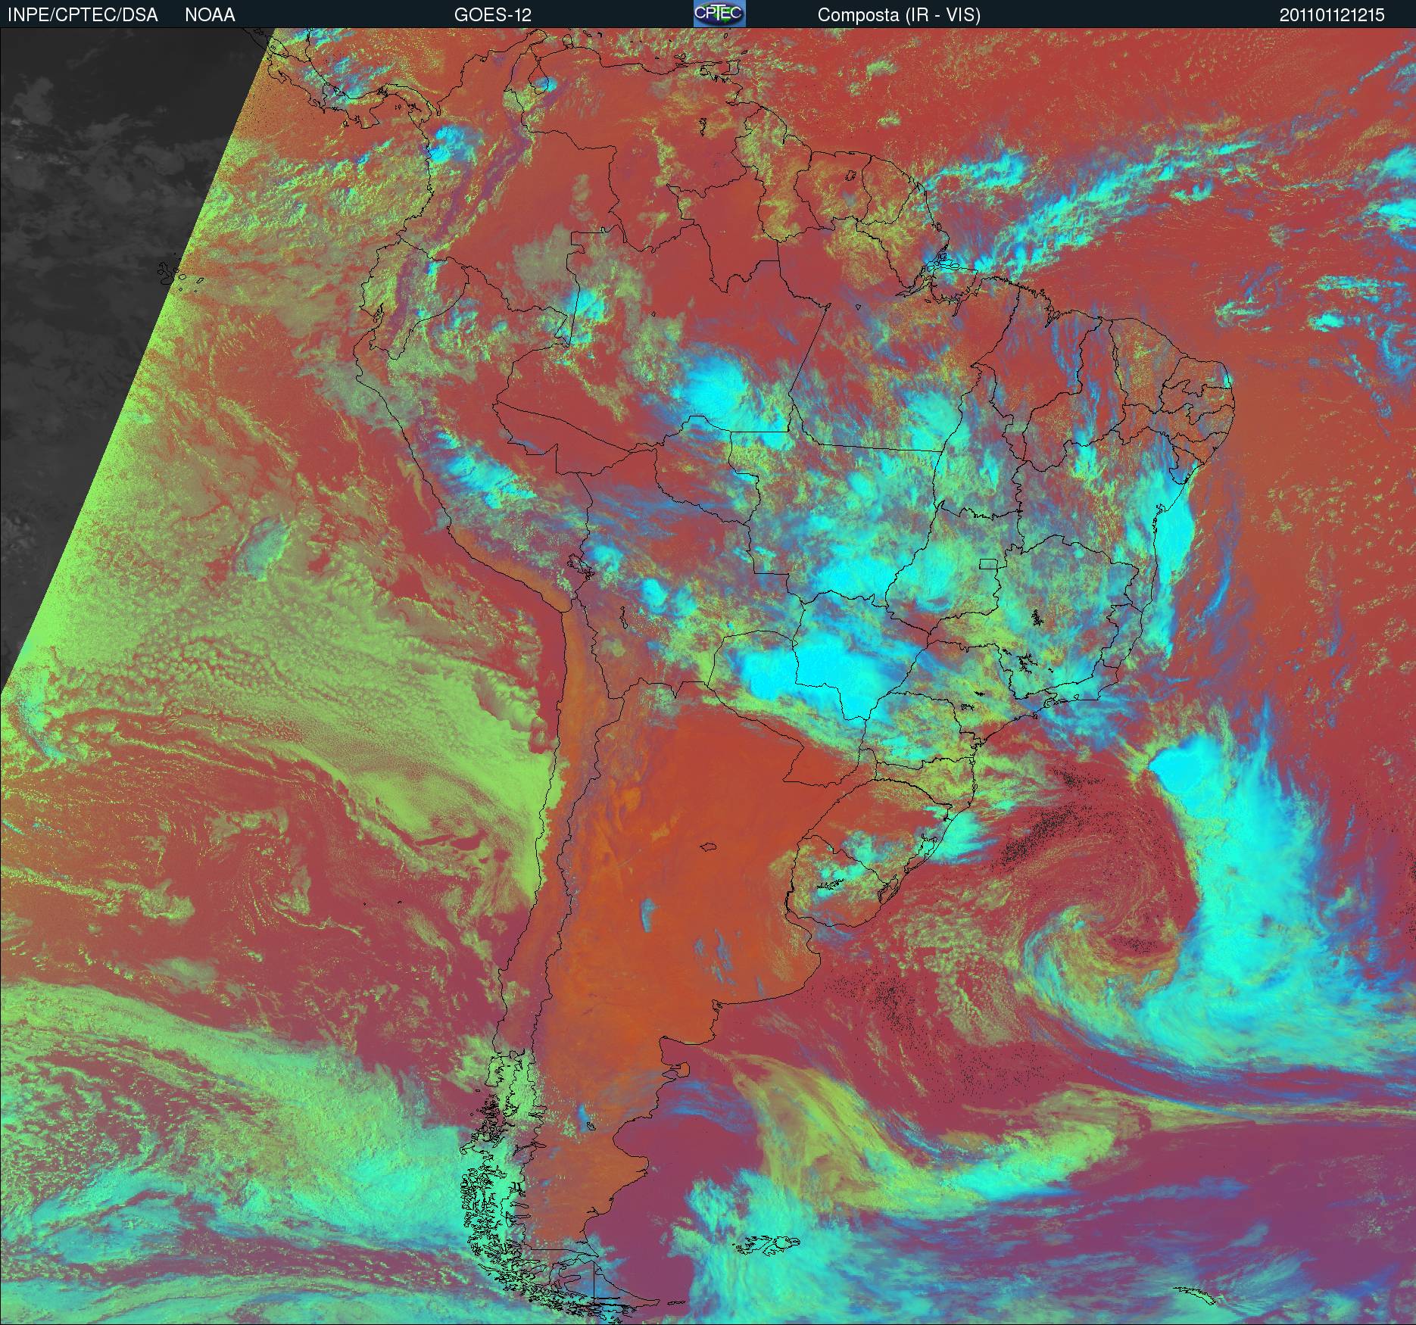Click the 'Composta (IR - VIS)' title
This screenshot has width=1416, height=1325.
click(x=899, y=15)
